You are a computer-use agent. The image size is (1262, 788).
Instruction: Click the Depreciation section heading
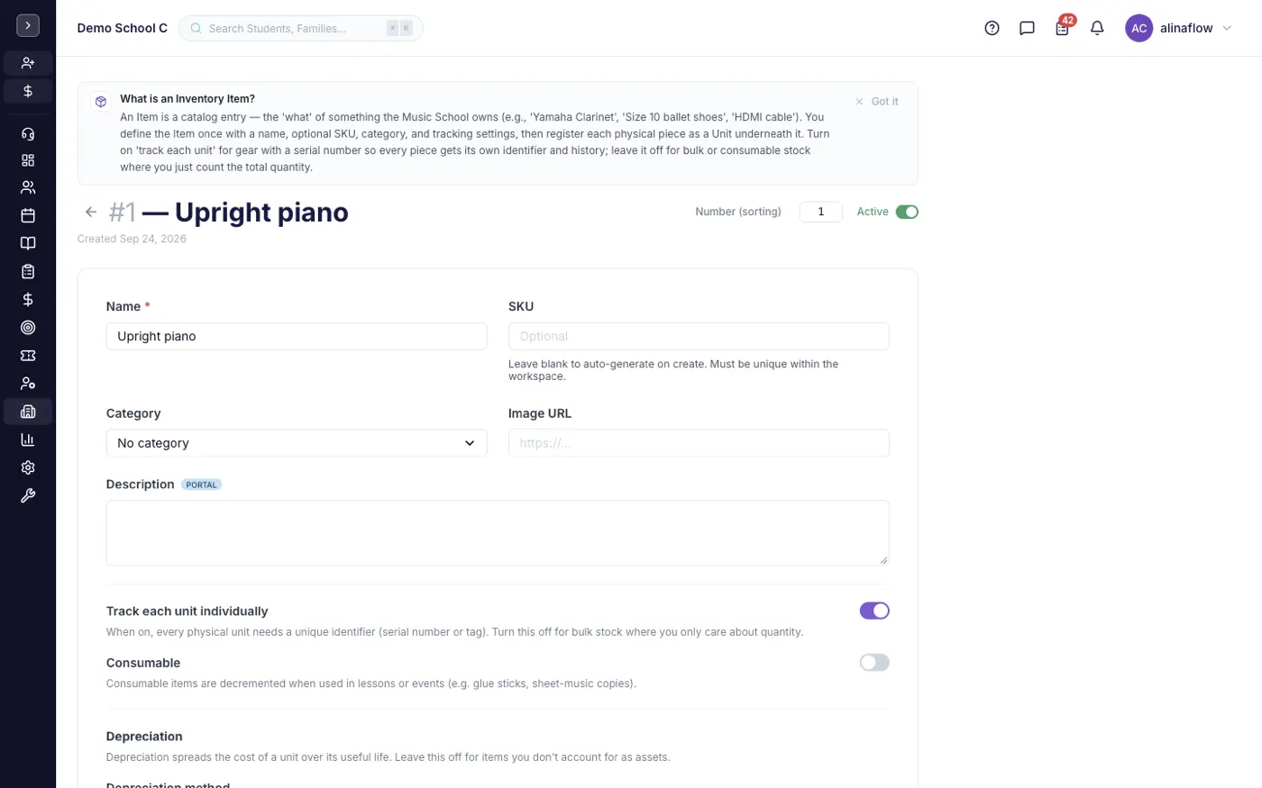coord(144,737)
